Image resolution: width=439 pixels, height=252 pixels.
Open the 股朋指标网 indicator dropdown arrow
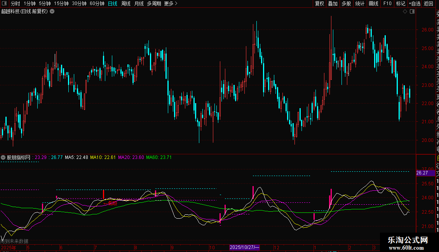tap(3, 157)
